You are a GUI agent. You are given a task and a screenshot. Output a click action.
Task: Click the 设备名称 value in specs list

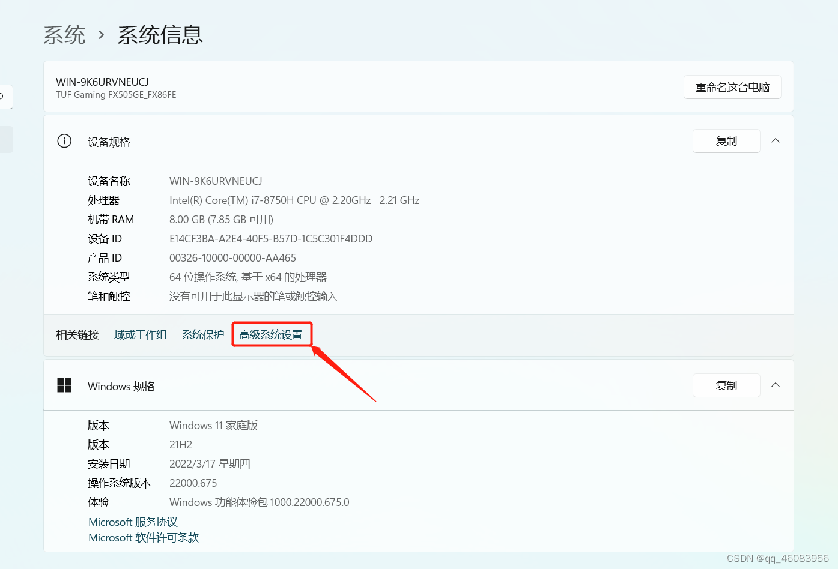coord(216,181)
